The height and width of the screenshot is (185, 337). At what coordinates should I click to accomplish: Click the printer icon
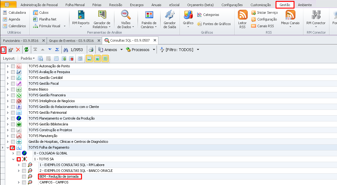91,50
